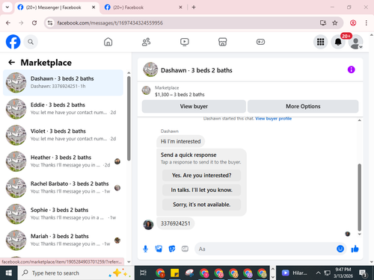Open the account profile avatar menu
Image resolution: width=374 pixels, height=280 pixels.
(355, 42)
